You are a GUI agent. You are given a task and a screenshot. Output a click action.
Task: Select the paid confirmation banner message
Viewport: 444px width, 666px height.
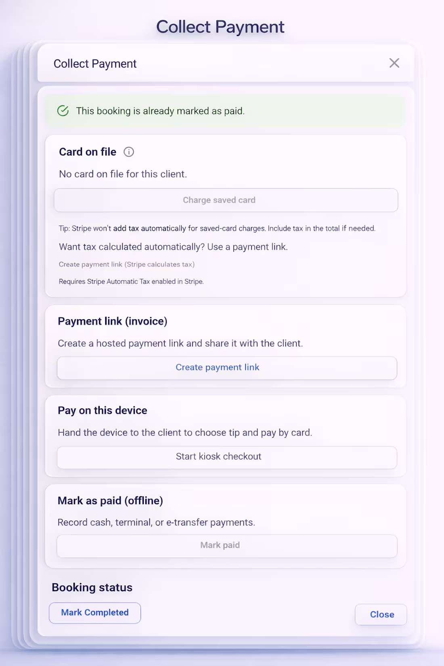click(x=160, y=111)
